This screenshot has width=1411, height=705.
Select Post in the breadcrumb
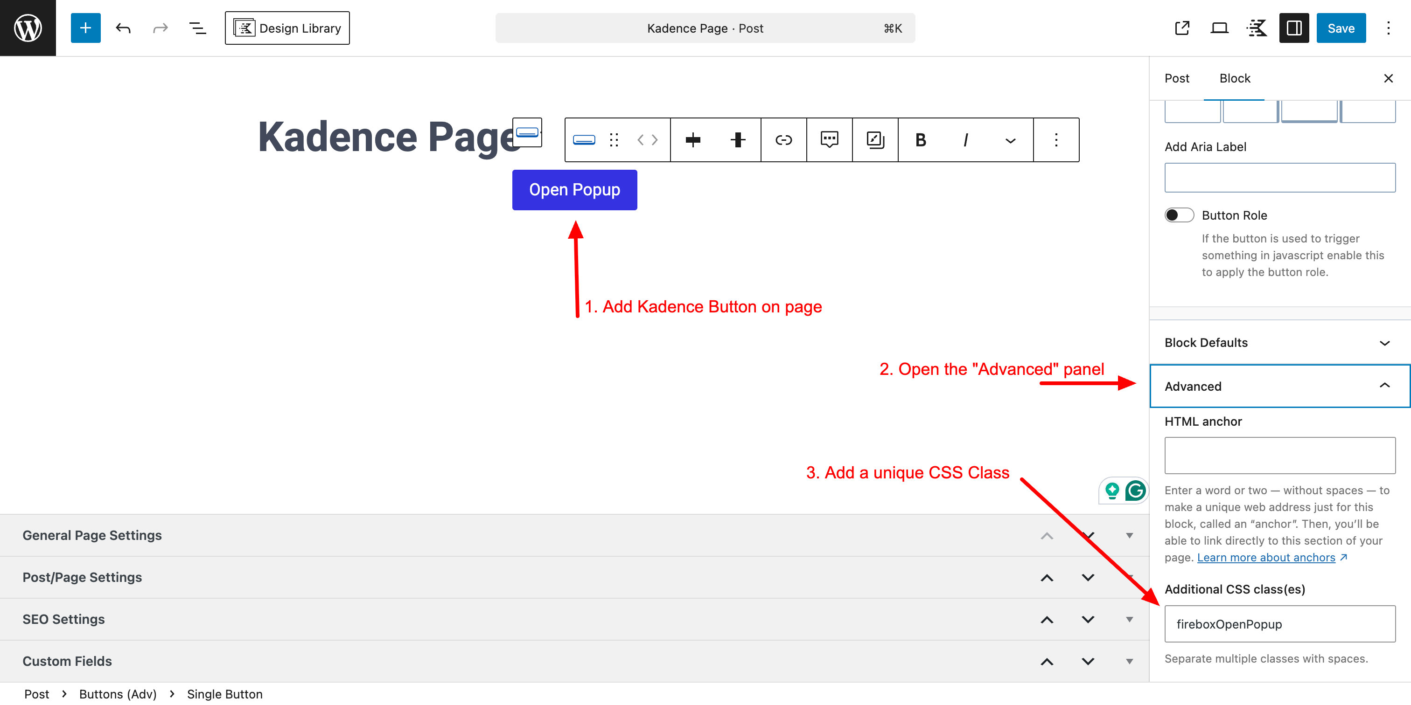36,694
